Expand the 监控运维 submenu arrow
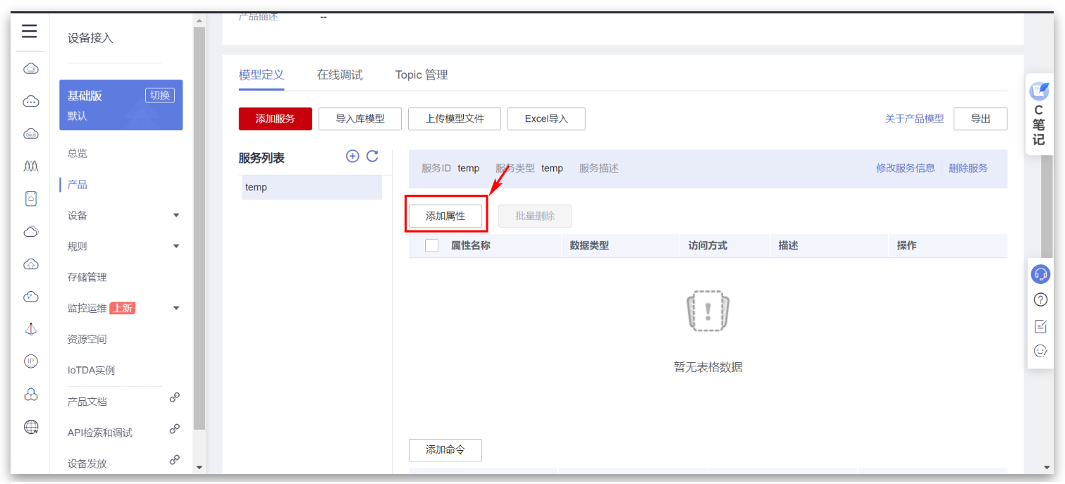This screenshot has width=1065, height=484. click(x=176, y=308)
